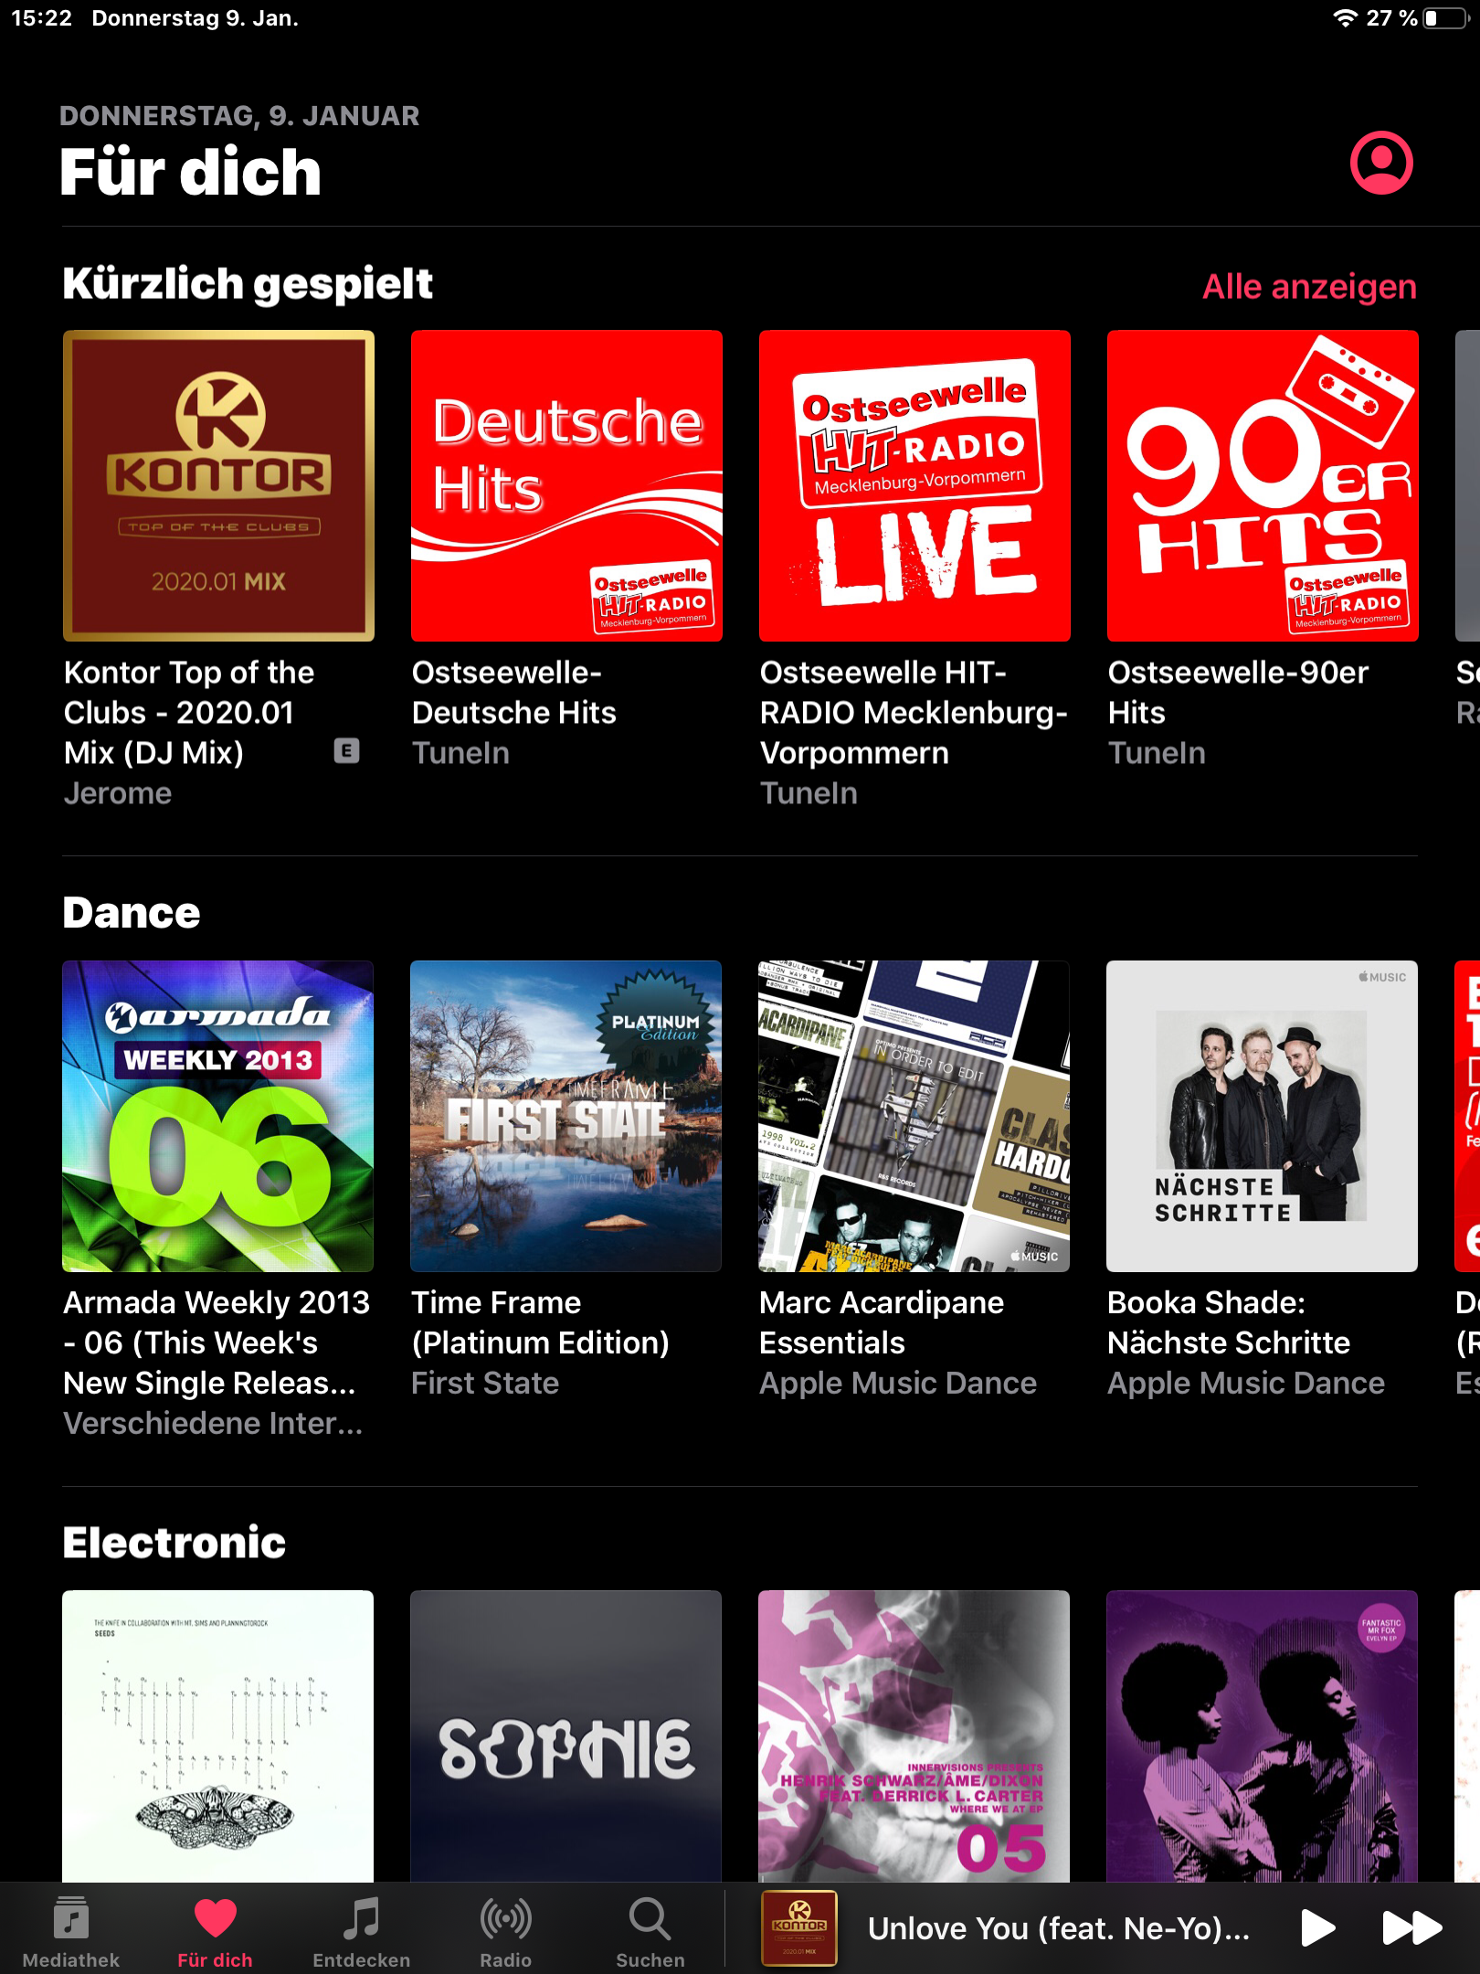The image size is (1480, 1974).
Task: Tap the Jerome artist label
Action: (x=118, y=793)
